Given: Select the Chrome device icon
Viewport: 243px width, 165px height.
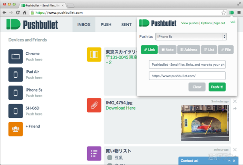Looking at the screenshot, I should point(15,56).
